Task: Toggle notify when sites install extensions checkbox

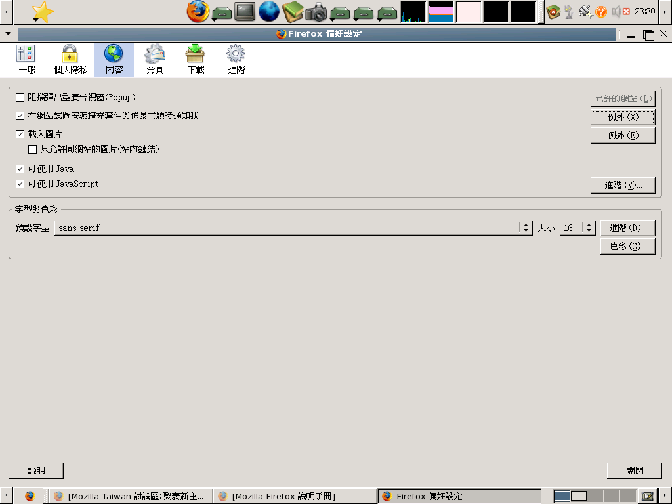Action: click(20, 115)
